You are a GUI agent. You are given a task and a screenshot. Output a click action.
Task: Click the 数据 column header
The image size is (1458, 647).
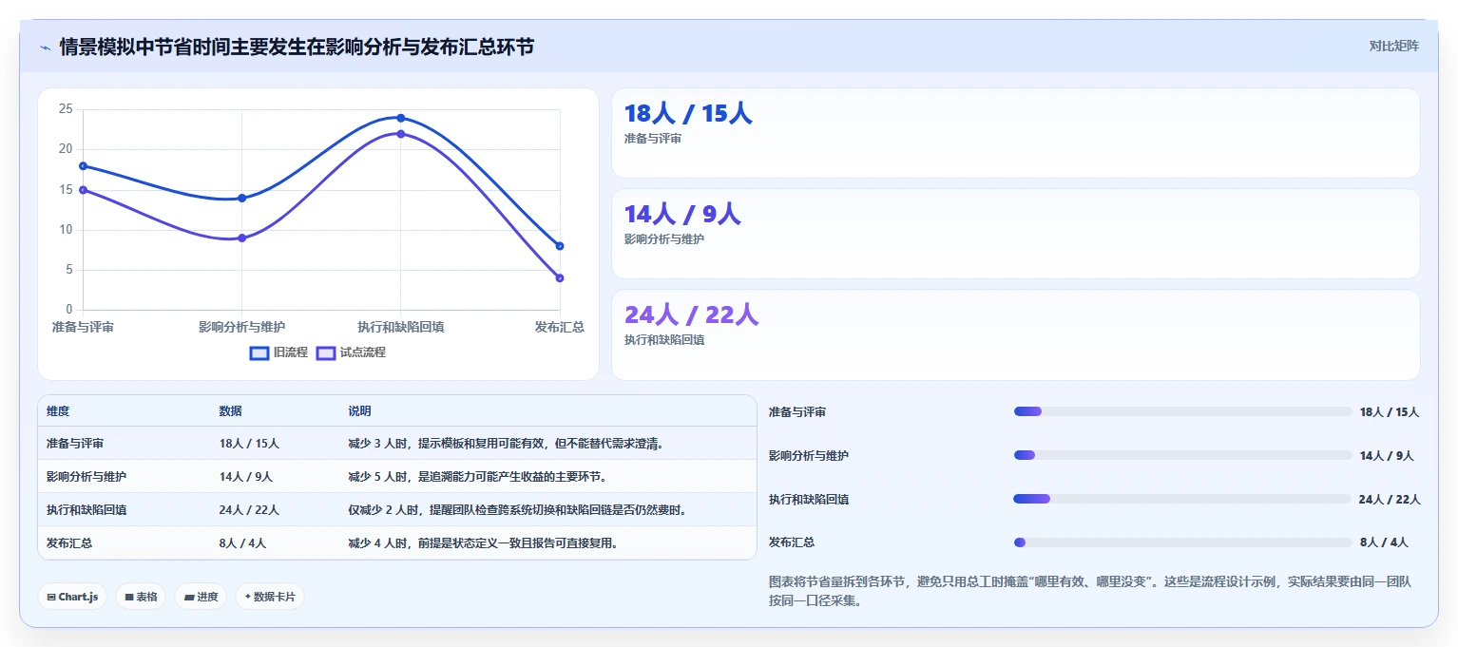[230, 411]
